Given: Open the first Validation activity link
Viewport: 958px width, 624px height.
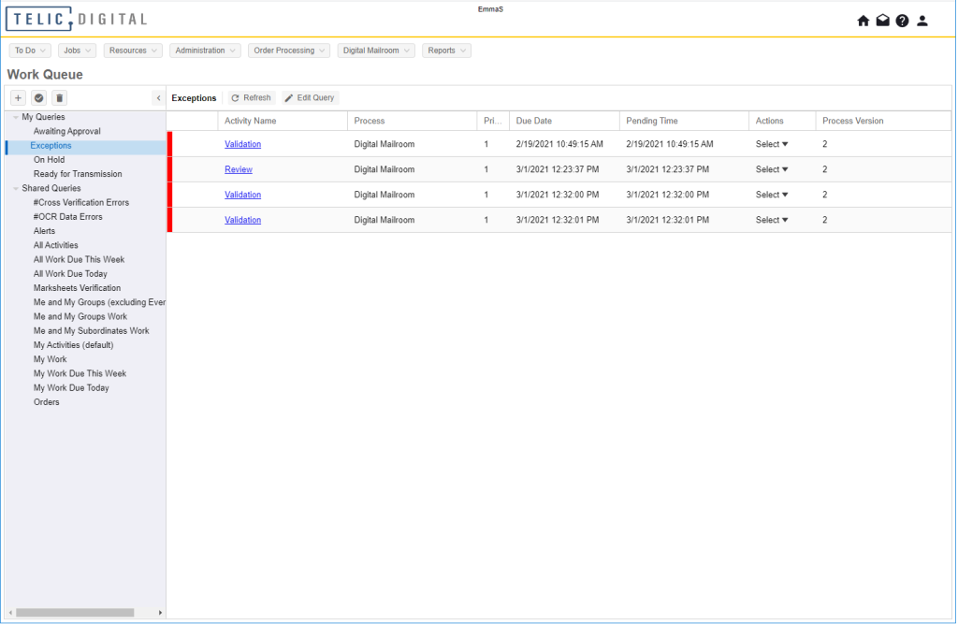Looking at the screenshot, I should pyautogui.click(x=242, y=144).
